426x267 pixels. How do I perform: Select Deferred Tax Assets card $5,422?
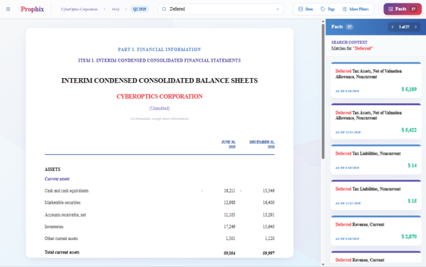point(376,121)
